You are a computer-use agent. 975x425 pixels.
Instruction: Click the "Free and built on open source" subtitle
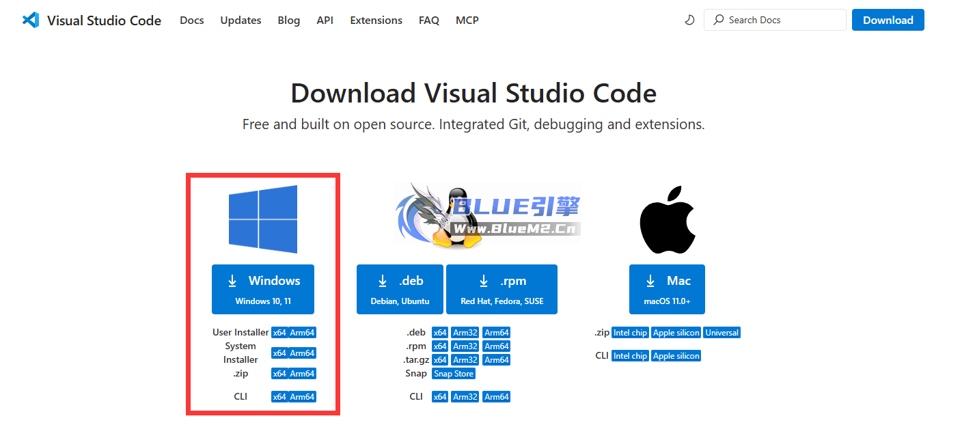pyautogui.click(x=473, y=124)
